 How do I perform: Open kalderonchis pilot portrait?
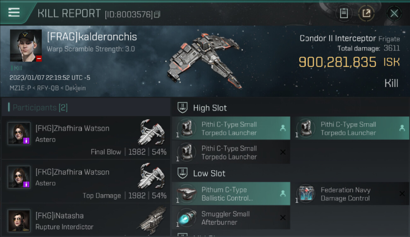pyautogui.click(x=26, y=46)
